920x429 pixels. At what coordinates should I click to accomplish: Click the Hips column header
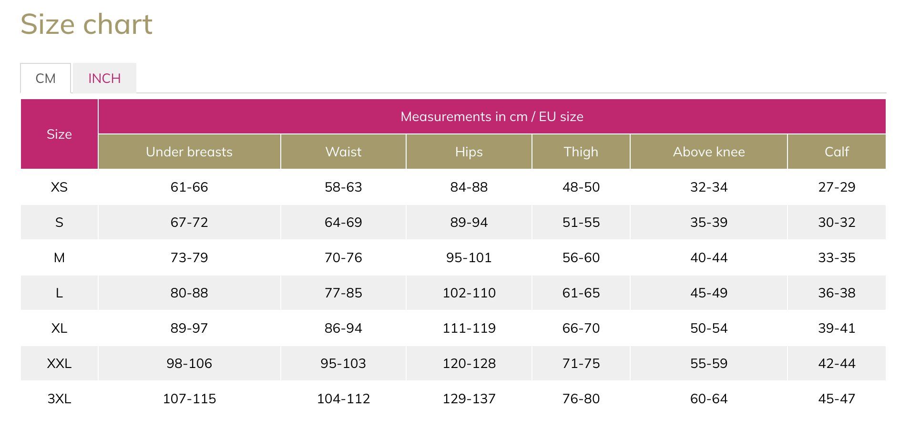click(469, 152)
